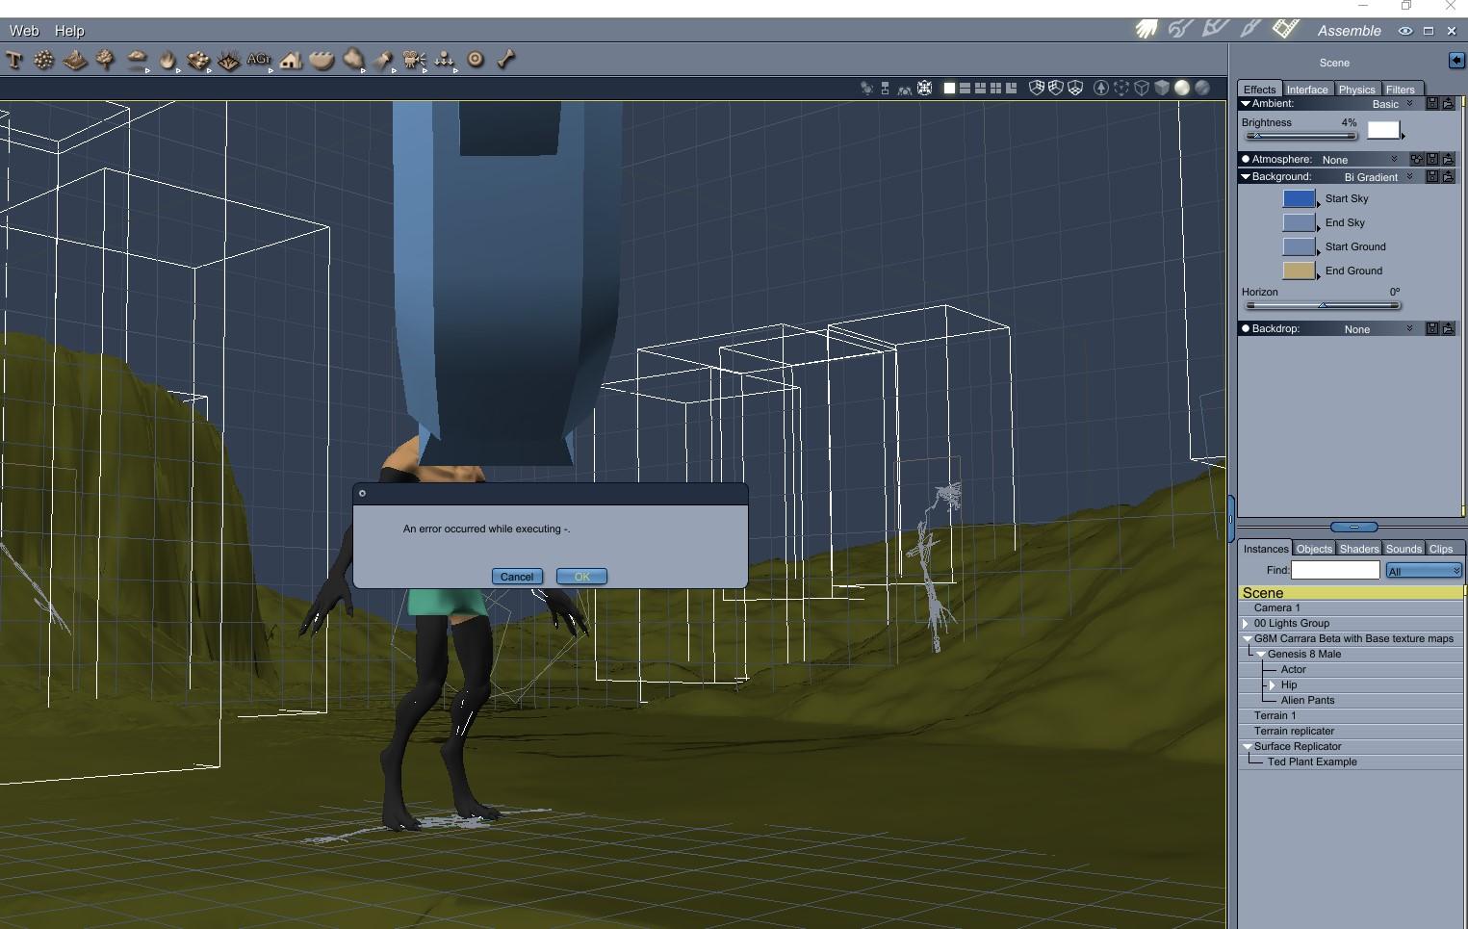Collapse the Genesis 8 Male node
1468x929 pixels.
coord(1261,654)
